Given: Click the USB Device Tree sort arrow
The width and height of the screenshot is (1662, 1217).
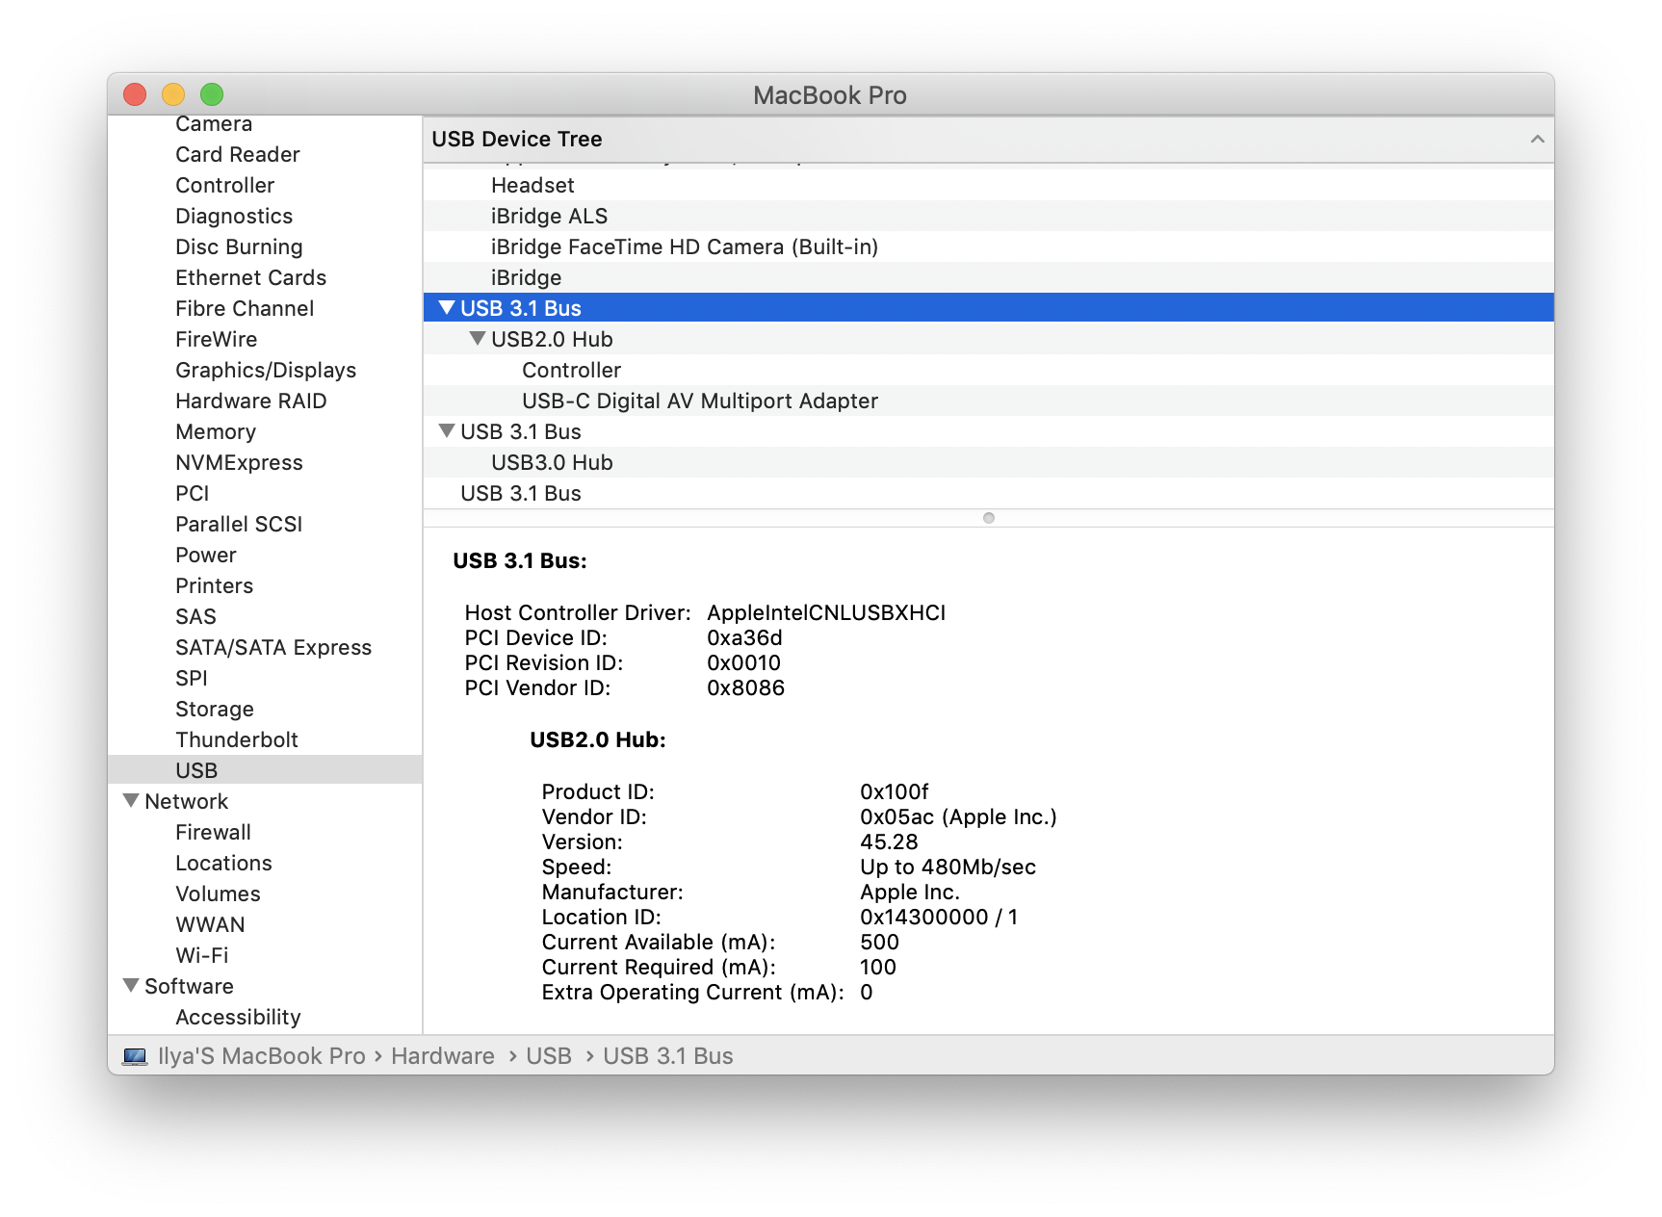Looking at the screenshot, I should pyautogui.click(x=1538, y=140).
